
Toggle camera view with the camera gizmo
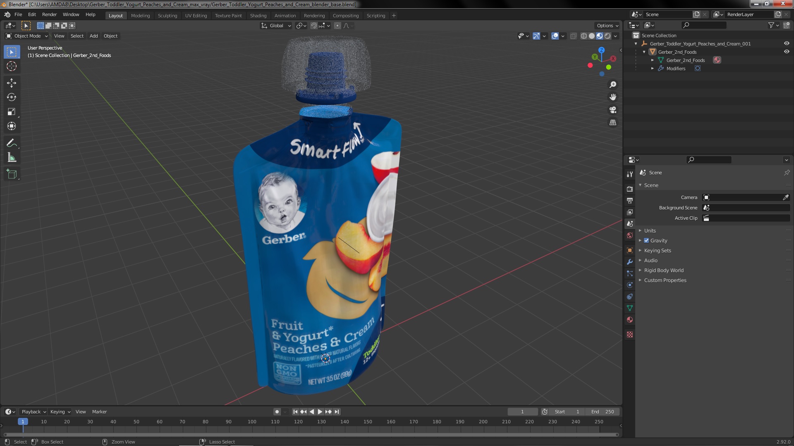pyautogui.click(x=613, y=110)
